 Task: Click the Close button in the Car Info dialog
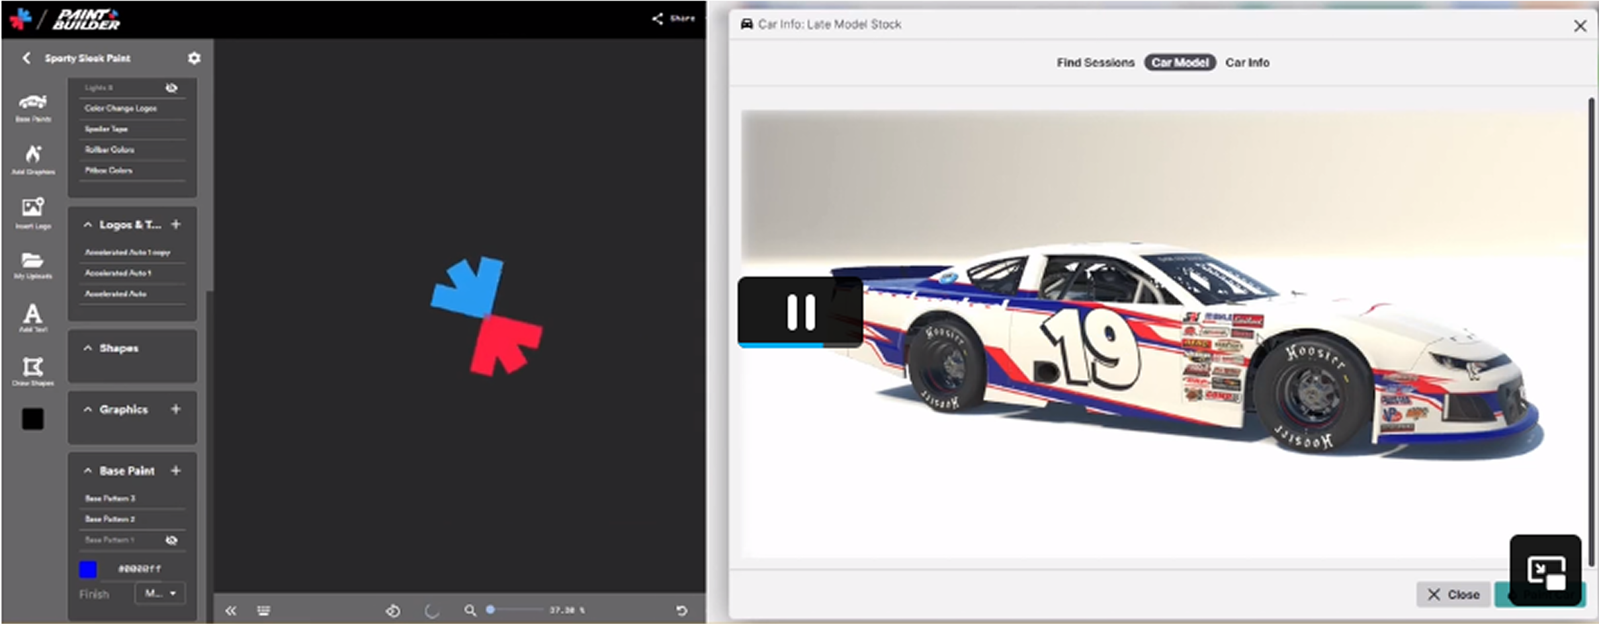1451,594
